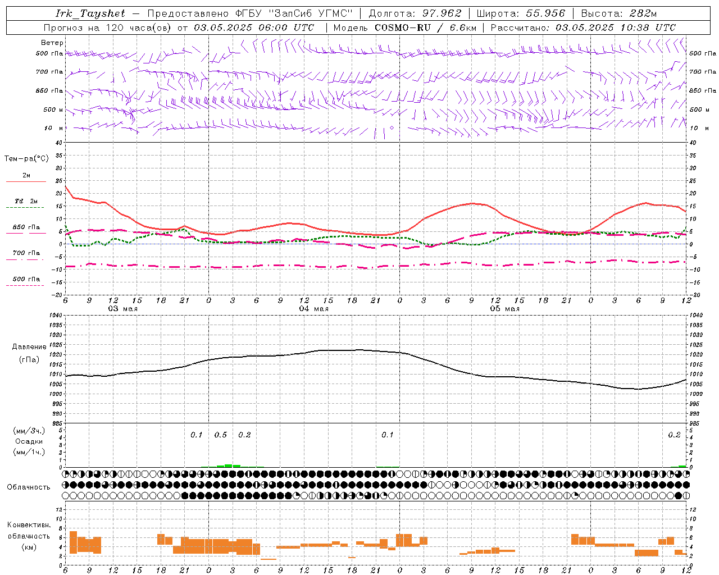Click the Облачность panel label
This screenshot has height=575, width=719.
(x=29, y=487)
